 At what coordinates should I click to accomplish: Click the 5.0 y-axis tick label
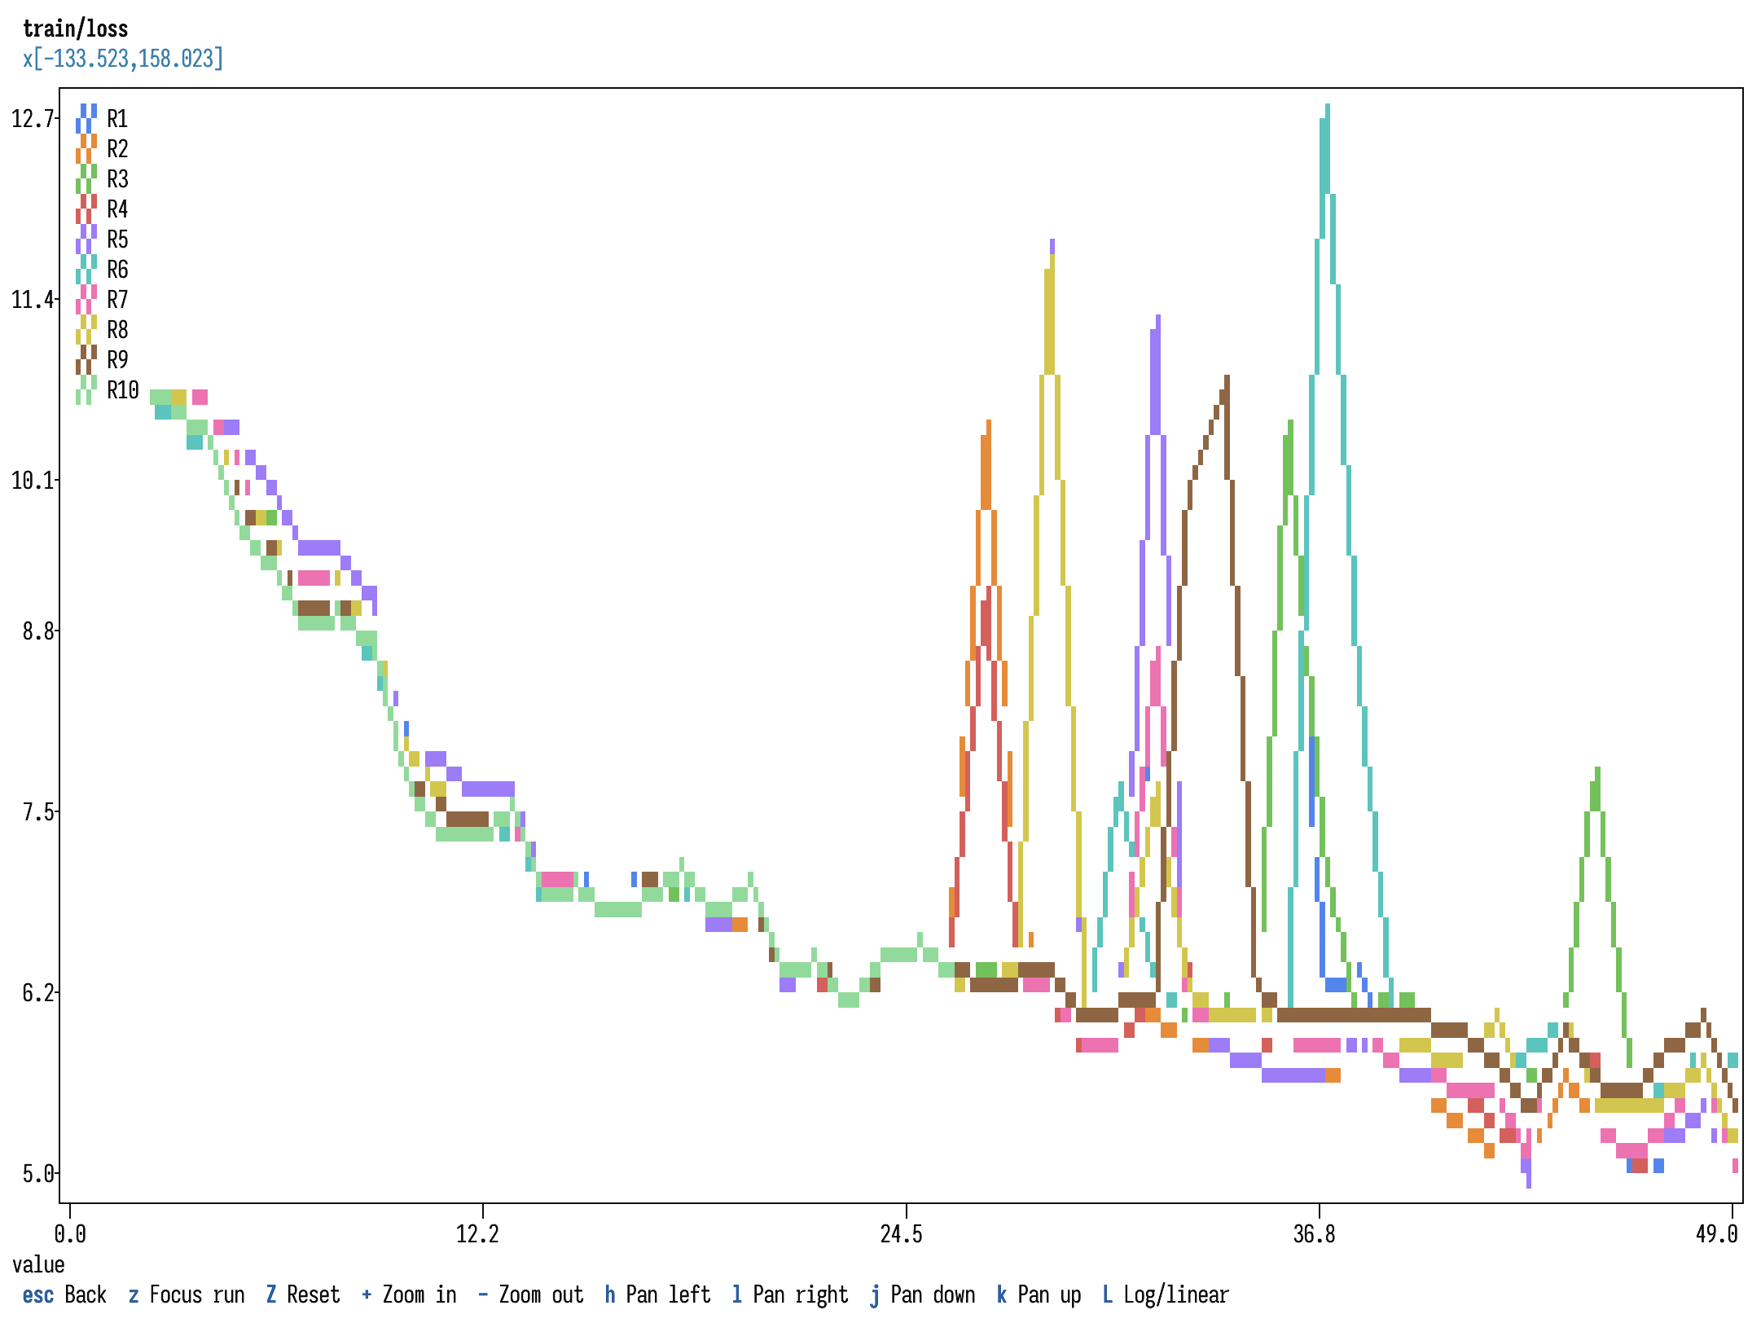click(x=39, y=1174)
